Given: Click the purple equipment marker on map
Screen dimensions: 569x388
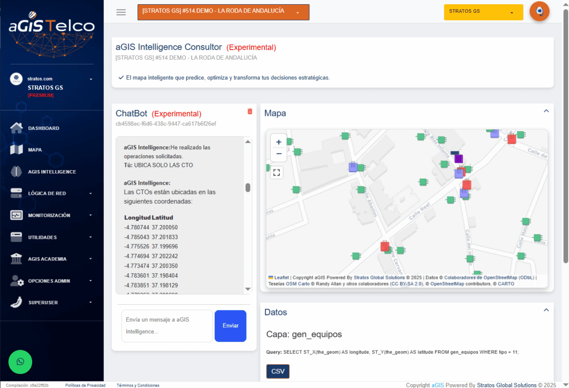Looking at the screenshot, I should 459,159.
